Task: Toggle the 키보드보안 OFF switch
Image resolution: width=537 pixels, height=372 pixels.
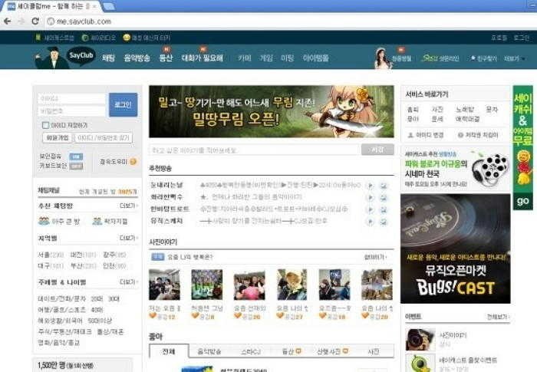Action: coord(76,165)
